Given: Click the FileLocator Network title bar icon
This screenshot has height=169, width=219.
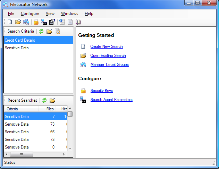Looking at the screenshot, I should (x=6, y=5).
